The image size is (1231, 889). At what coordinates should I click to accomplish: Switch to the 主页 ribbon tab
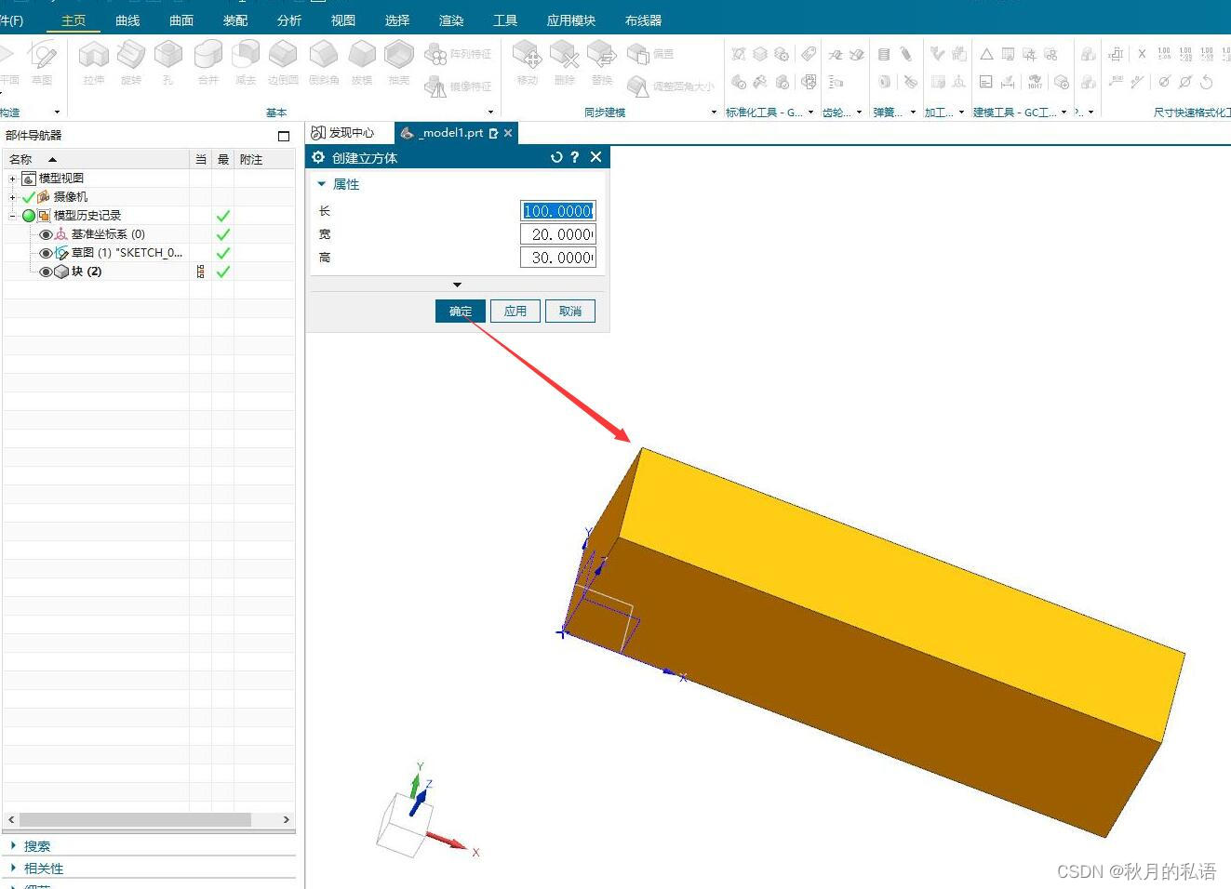coord(74,20)
